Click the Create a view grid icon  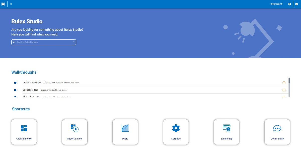point(24,128)
